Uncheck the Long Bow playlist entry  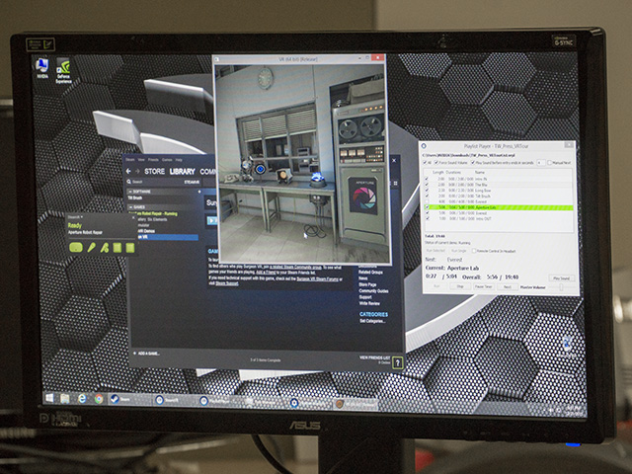[427, 190]
